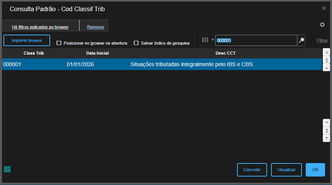Screen dimensions: 332x185
Task: Open the settings gear icon
Action: point(322,25)
